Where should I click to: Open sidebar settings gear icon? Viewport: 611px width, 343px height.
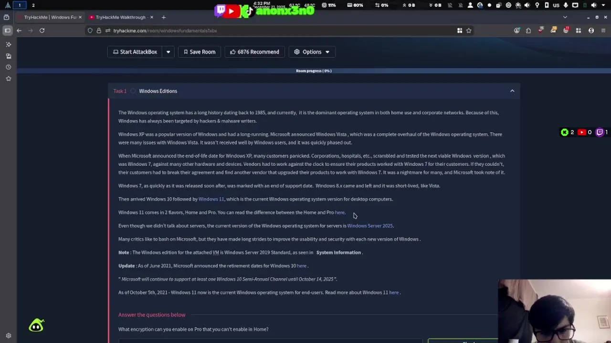(8, 335)
